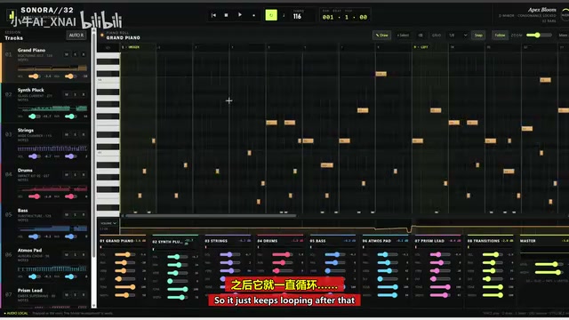This screenshot has height=320, width=569.
Task: Select the 07 Prism Lead mixer strip header
Action: click(437, 241)
